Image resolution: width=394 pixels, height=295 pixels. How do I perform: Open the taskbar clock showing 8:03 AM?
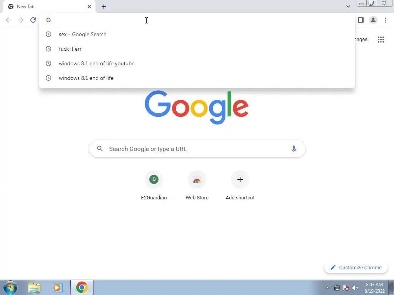(374, 288)
